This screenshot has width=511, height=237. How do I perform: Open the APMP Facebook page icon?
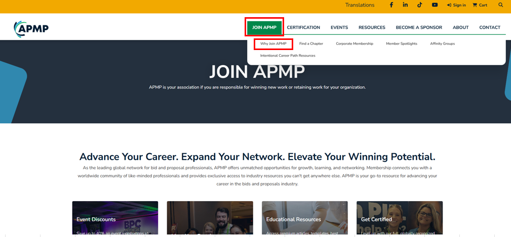tap(391, 5)
